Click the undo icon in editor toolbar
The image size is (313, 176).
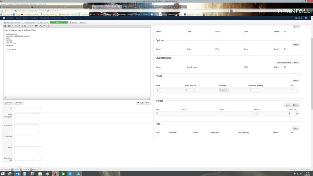pyautogui.click(x=12, y=26)
